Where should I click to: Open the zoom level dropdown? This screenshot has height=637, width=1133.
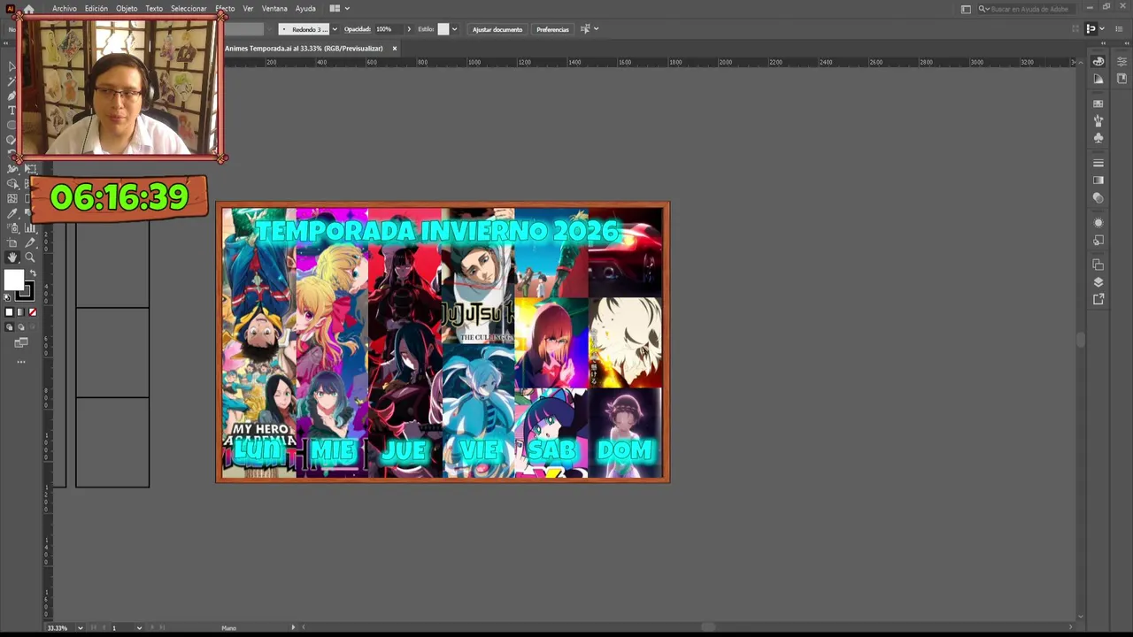coord(80,628)
